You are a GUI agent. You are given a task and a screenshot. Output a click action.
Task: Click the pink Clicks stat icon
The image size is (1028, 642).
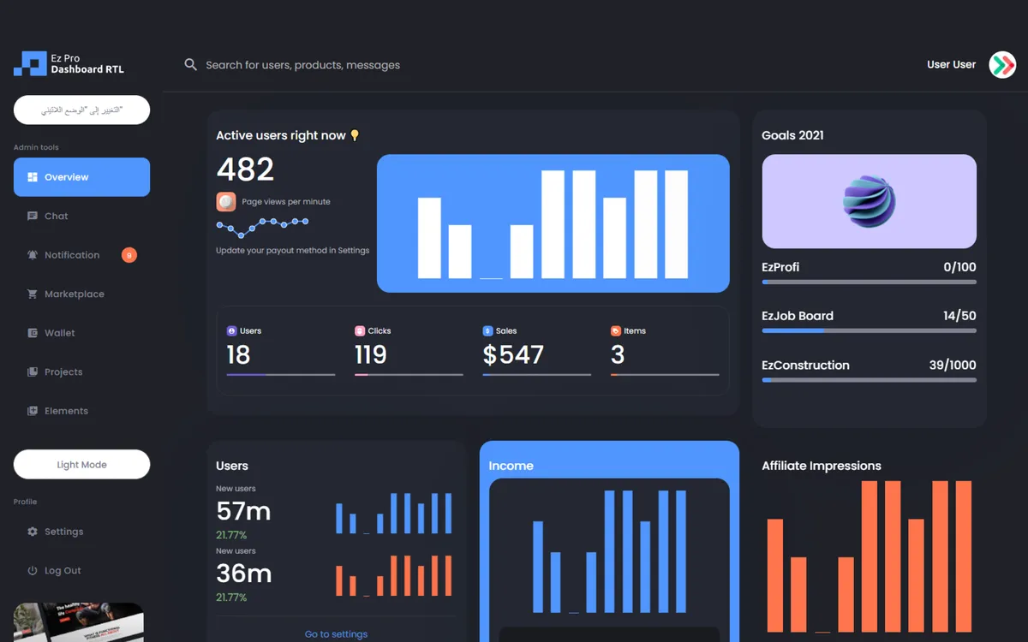(360, 330)
